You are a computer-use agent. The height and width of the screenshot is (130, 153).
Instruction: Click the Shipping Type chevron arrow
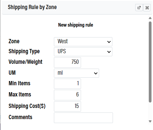[x=109, y=52]
